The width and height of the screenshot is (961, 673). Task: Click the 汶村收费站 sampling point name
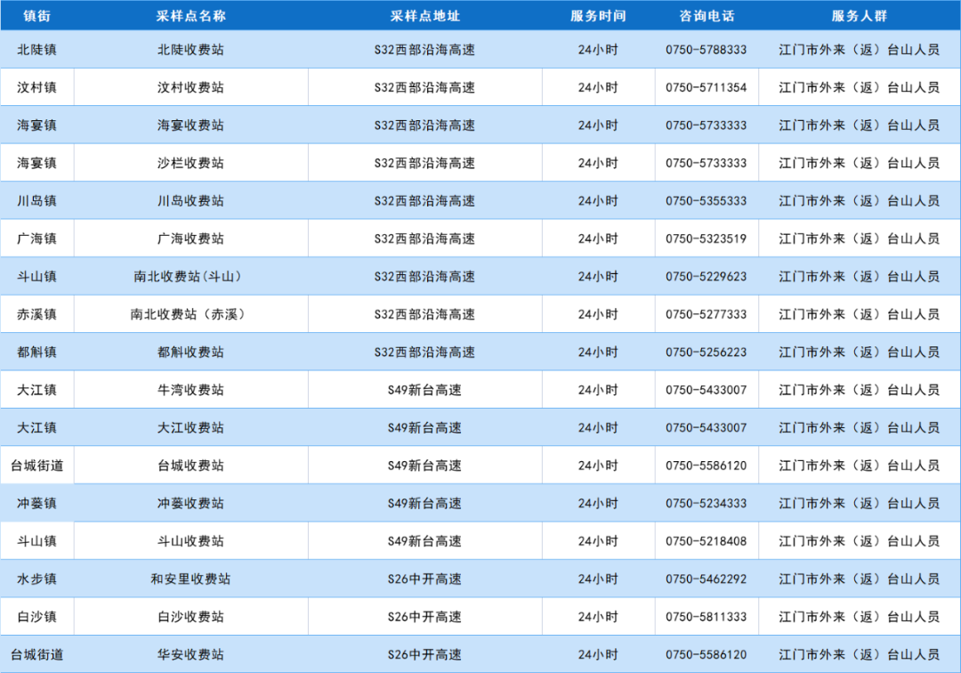click(x=190, y=87)
